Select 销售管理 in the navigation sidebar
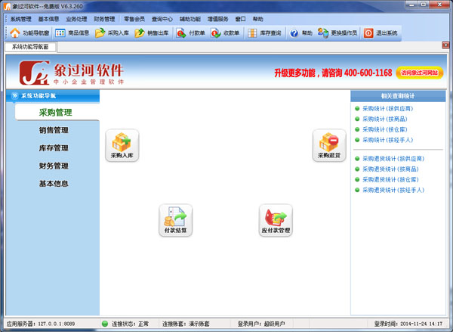This screenshot has height=332, width=453. click(x=54, y=130)
